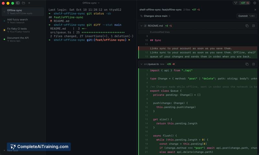
Task: Click 'async flush() {' code line
Action: pyautogui.click(x=198, y=136)
